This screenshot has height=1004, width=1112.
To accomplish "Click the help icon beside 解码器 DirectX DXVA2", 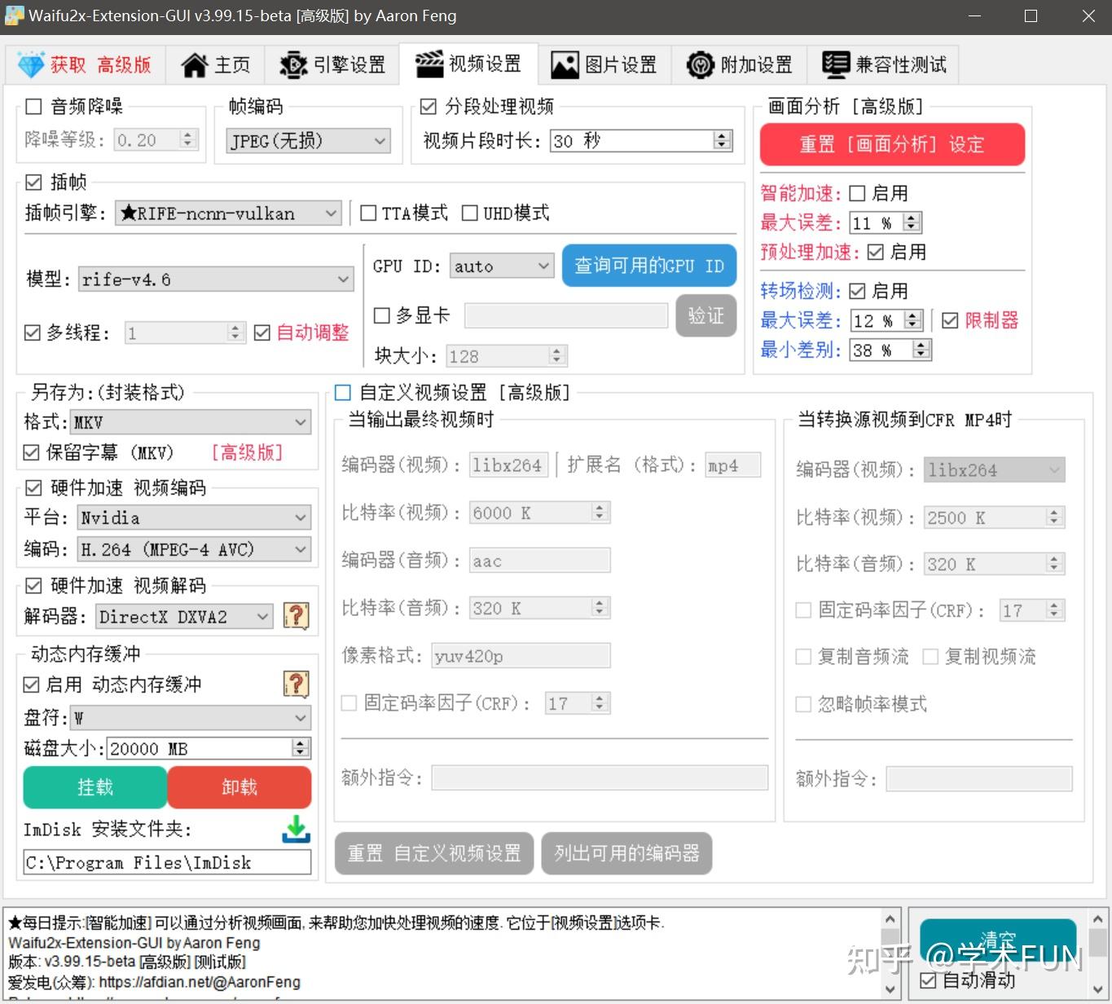I will (x=297, y=617).
